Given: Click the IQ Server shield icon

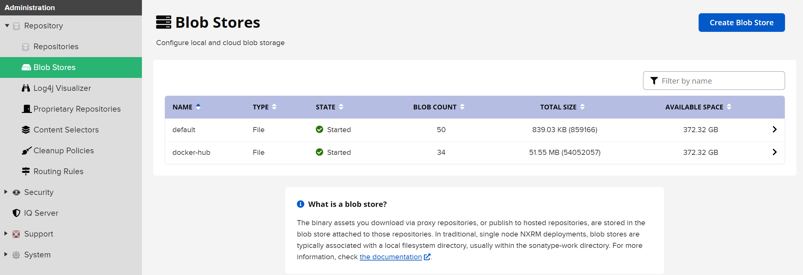Looking at the screenshot, I should [x=16, y=213].
